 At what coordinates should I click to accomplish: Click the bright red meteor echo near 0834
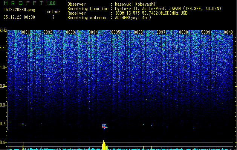(104, 126)
